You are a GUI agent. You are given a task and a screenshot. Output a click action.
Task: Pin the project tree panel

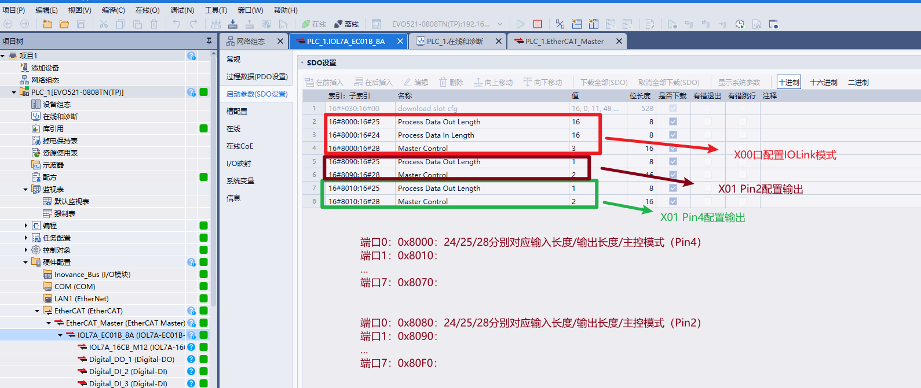point(209,41)
